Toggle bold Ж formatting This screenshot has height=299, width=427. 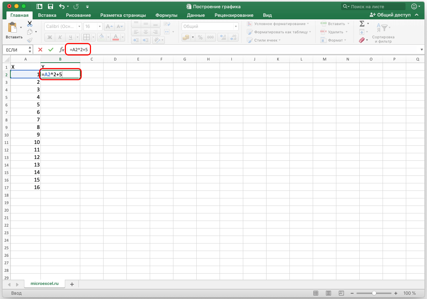coord(50,37)
